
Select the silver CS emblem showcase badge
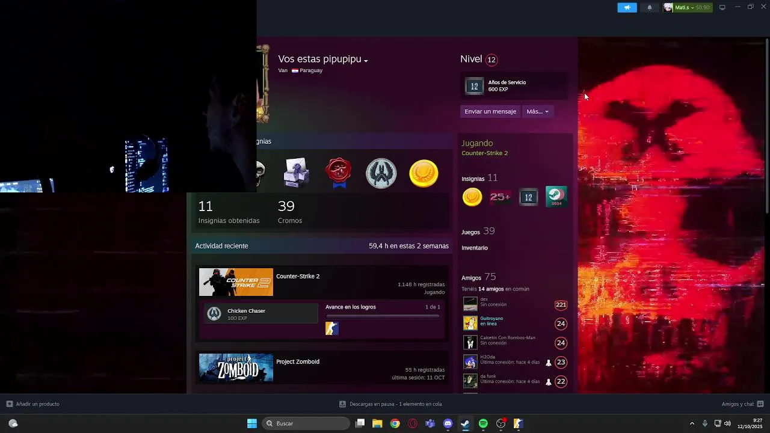click(381, 173)
